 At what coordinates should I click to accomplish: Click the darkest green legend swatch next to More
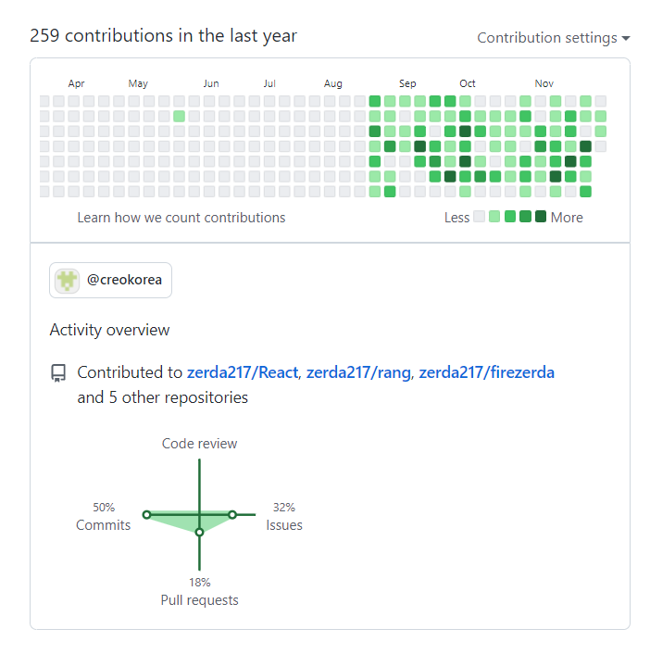click(x=541, y=217)
